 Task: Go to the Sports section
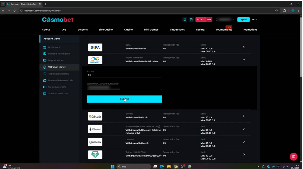[x=46, y=30]
